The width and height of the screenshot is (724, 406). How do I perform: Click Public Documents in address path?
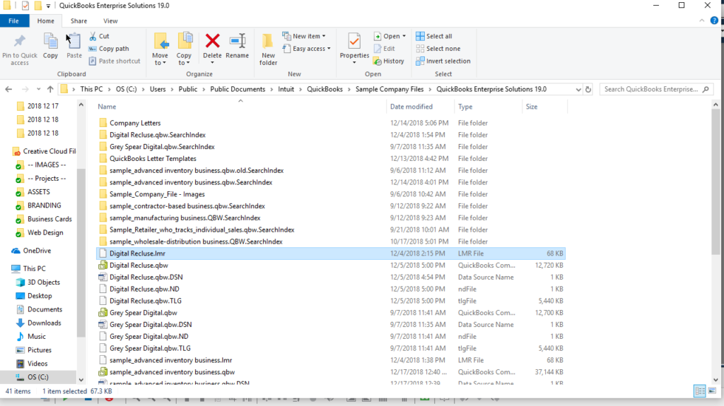(238, 89)
